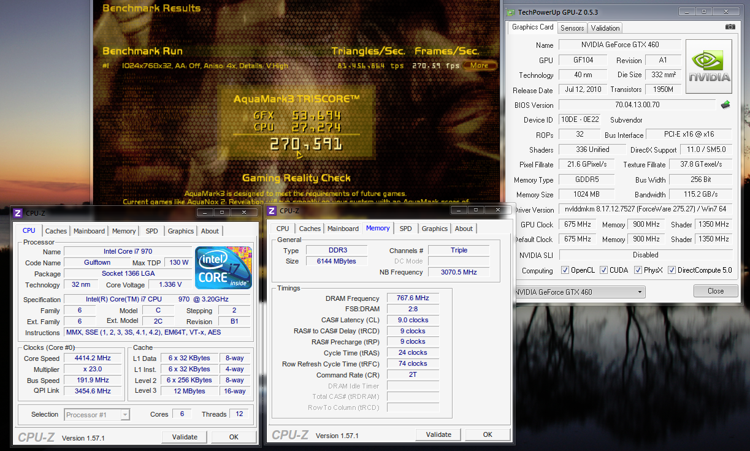750x451 pixels.
Task: Click the BIOS save chip icon in GPU-Z
Action: pyautogui.click(x=725, y=105)
